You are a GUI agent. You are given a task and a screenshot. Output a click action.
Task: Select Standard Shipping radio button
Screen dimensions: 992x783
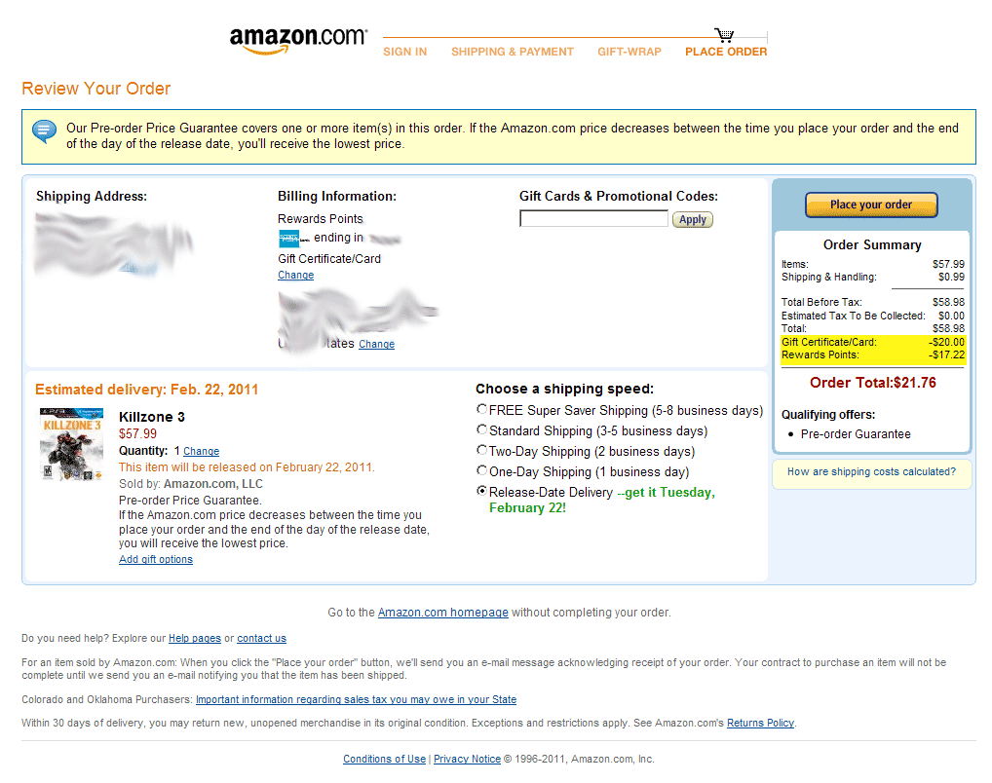point(482,430)
